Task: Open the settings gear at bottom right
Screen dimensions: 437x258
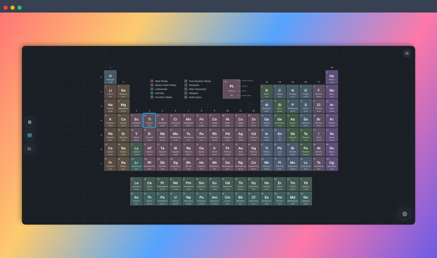Action: [x=405, y=214]
